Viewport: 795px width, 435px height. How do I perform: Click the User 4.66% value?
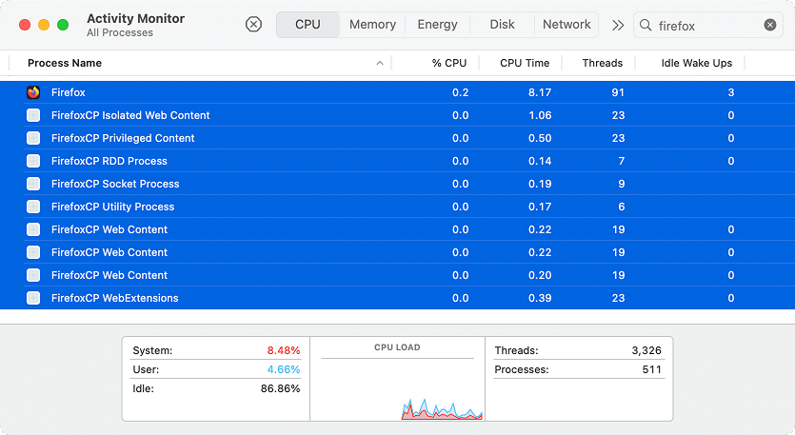[x=284, y=369]
